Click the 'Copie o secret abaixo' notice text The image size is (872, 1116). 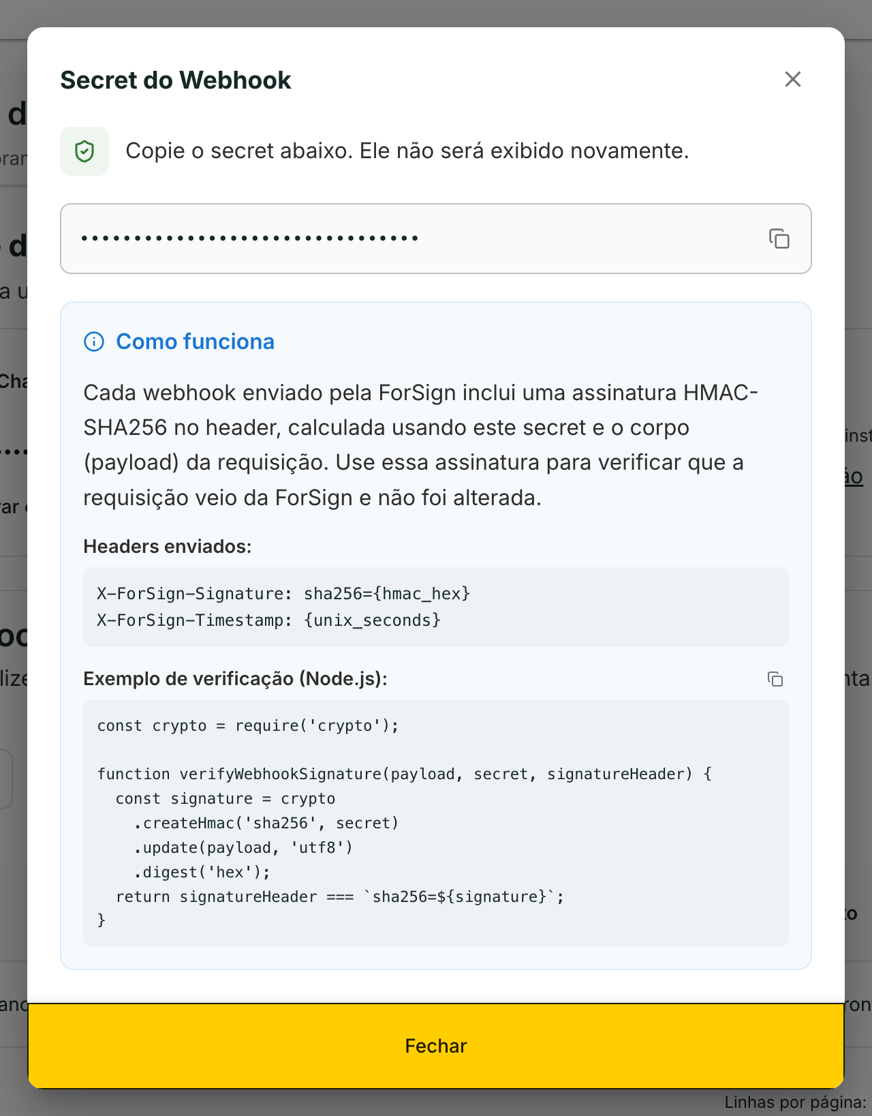407,151
